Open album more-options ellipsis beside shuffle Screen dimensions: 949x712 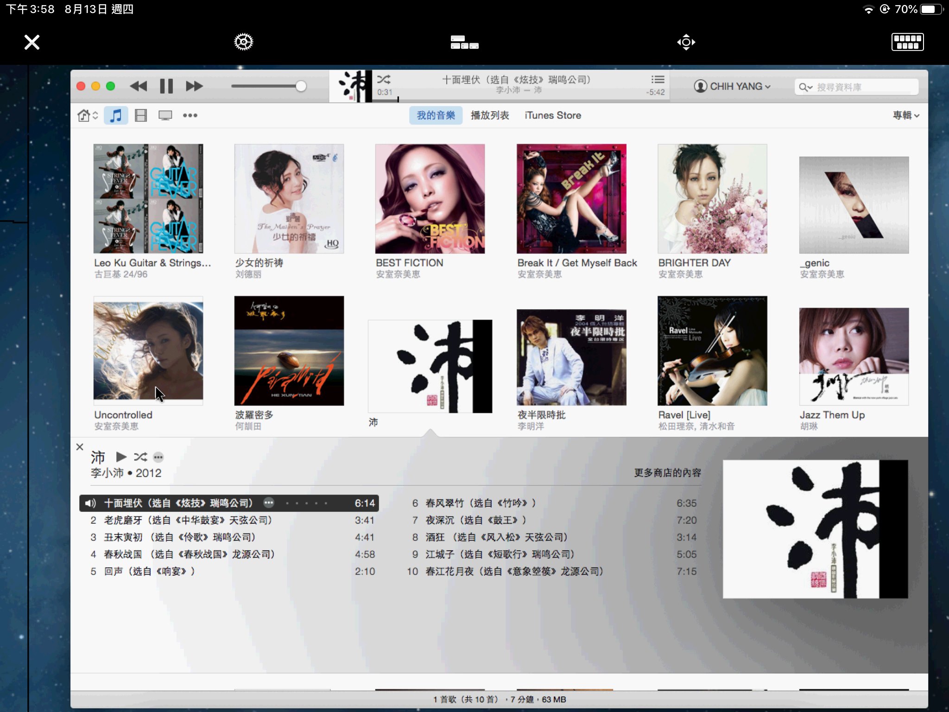pyautogui.click(x=158, y=458)
